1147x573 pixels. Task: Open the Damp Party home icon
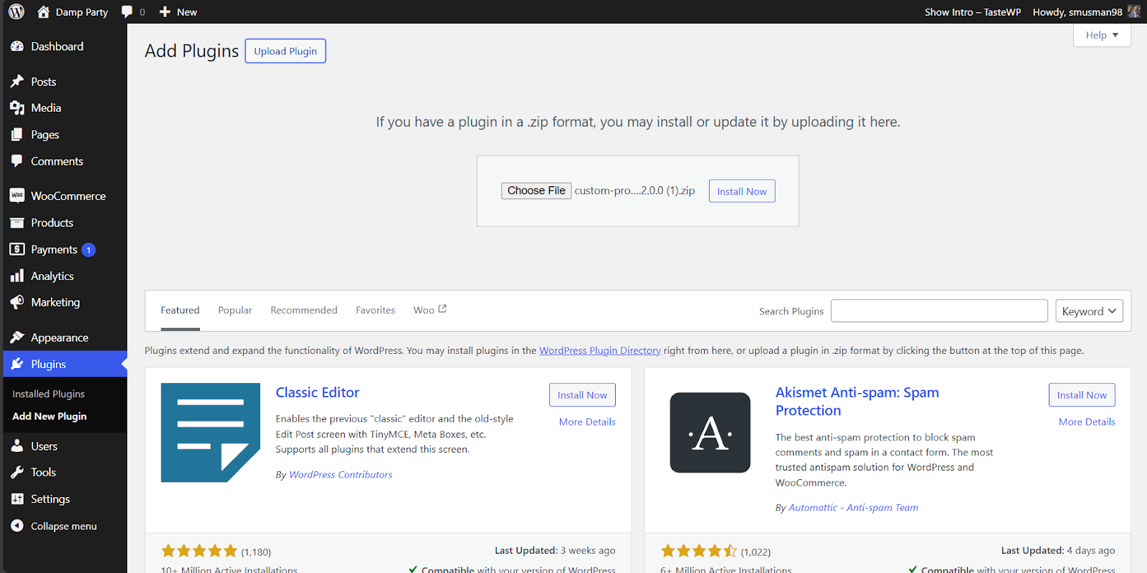coord(44,11)
